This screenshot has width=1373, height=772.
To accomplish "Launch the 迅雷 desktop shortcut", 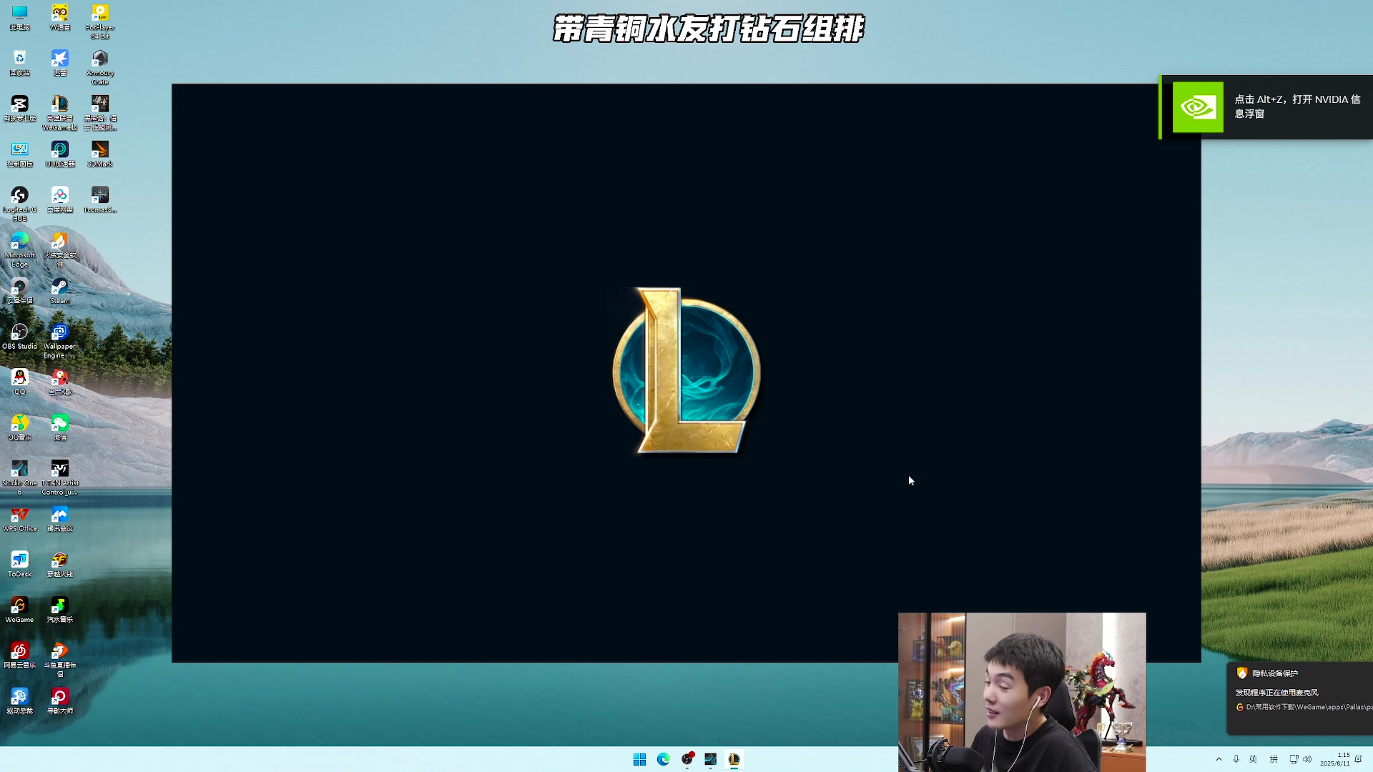I will (60, 63).
